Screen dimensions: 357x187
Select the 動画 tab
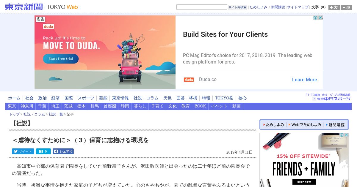tap(237, 106)
